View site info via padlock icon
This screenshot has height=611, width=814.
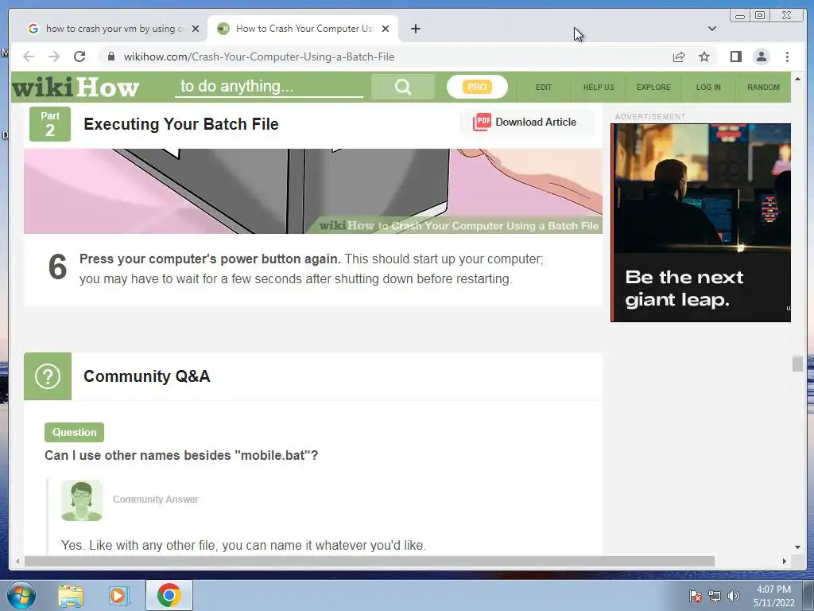[x=110, y=56]
